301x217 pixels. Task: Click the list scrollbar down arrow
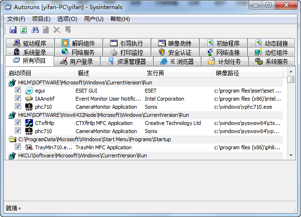[291, 155]
